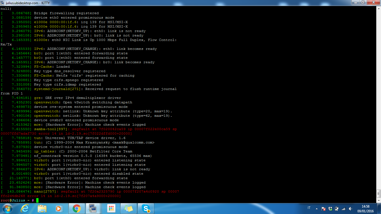Screen dimensions: 381x214
Task: Click the 'FS-Cache: Loaded' line
Action: point(35,67)
